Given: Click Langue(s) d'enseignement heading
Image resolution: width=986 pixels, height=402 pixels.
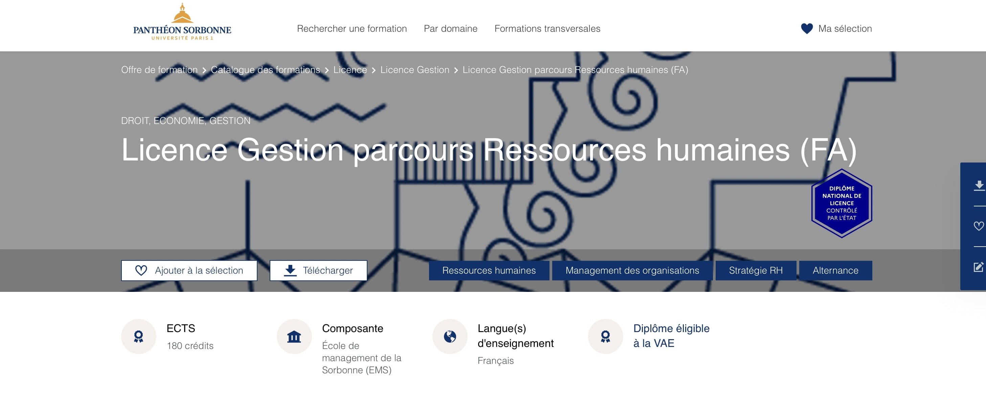Looking at the screenshot, I should coord(516,336).
